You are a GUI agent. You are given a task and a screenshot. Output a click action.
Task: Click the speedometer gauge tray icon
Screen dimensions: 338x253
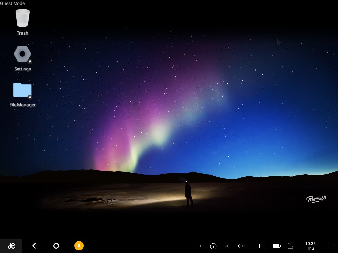(213, 246)
